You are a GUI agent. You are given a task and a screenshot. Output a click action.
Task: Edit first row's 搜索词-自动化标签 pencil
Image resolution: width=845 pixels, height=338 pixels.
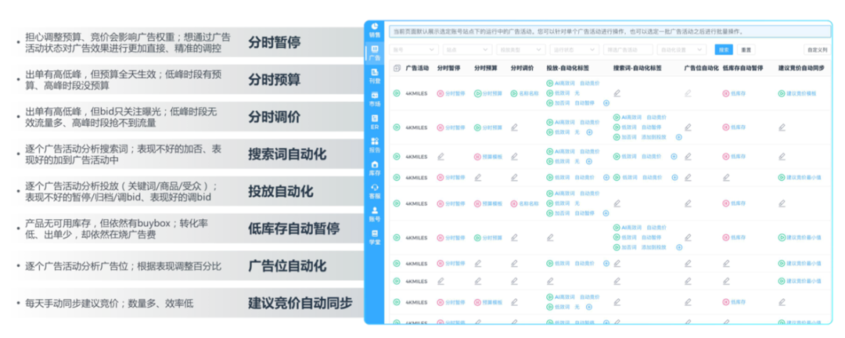(617, 93)
